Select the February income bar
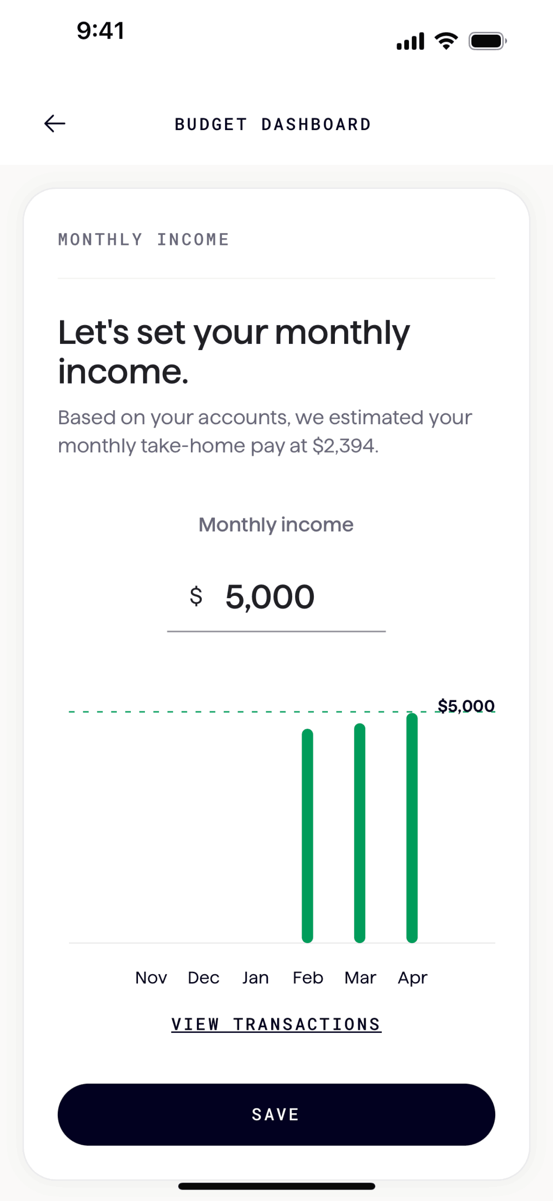The width and height of the screenshot is (553, 1201). 307,835
